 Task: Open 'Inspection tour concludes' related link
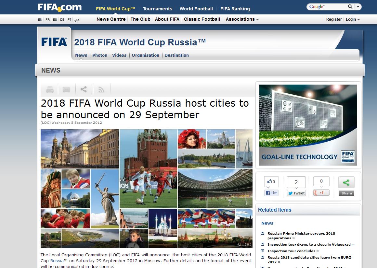pos(291,251)
